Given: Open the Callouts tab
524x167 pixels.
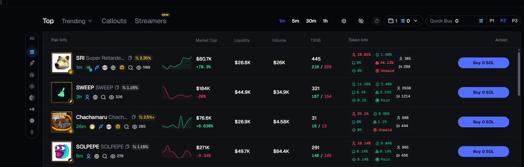Looking at the screenshot, I should tap(114, 21).
